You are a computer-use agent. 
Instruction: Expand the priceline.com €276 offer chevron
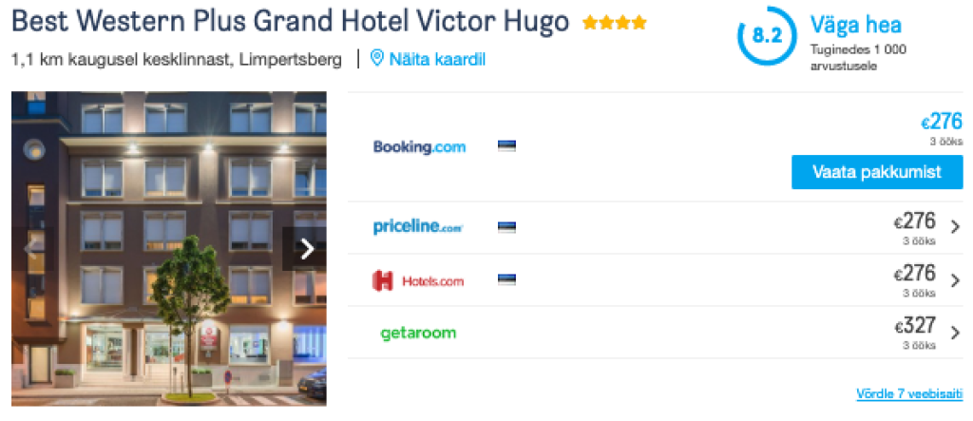(x=955, y=227)
